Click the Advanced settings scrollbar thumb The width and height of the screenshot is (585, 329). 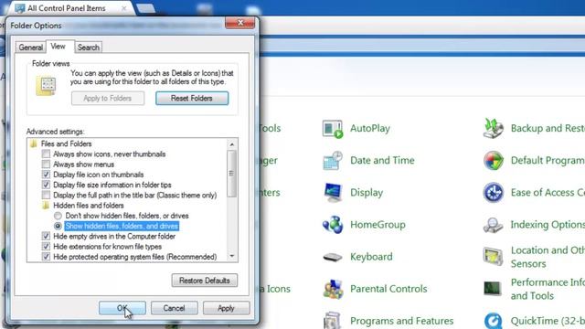[x=232, y=174]
